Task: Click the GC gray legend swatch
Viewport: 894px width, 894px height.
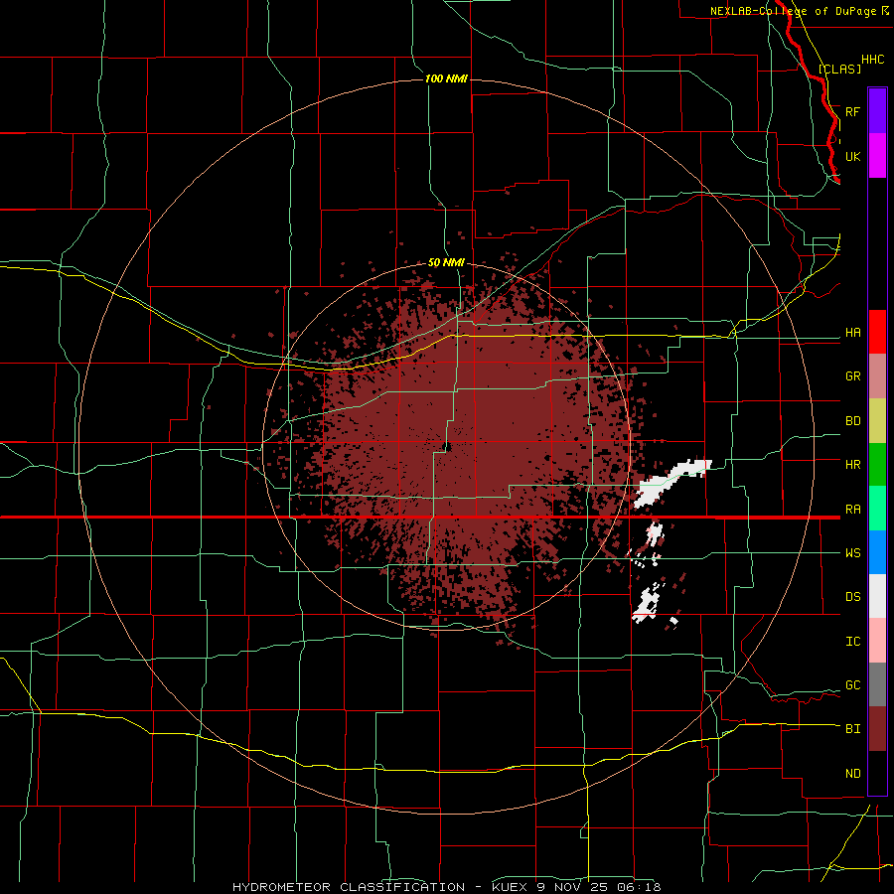Action: click(877, 684)
